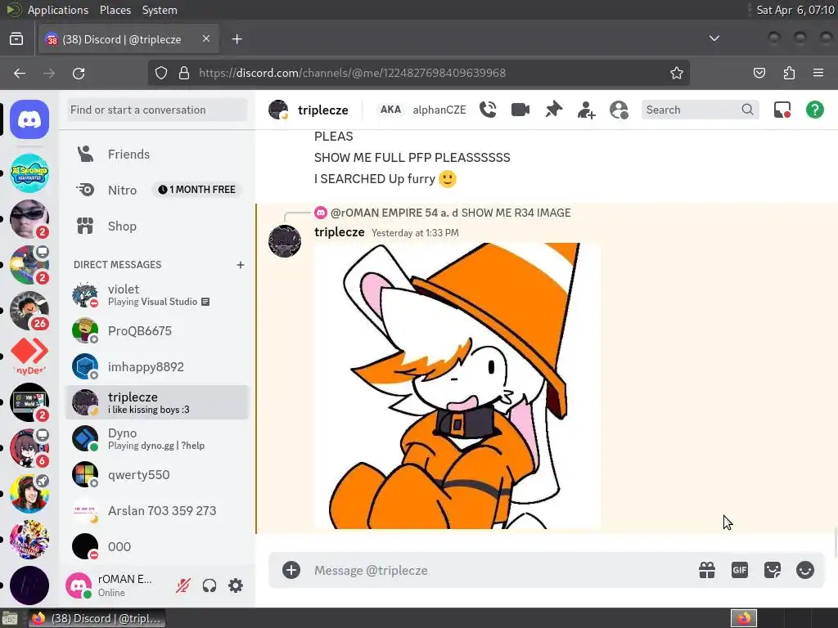
Task: Go back in Firefox
Action: pos(20,73)
